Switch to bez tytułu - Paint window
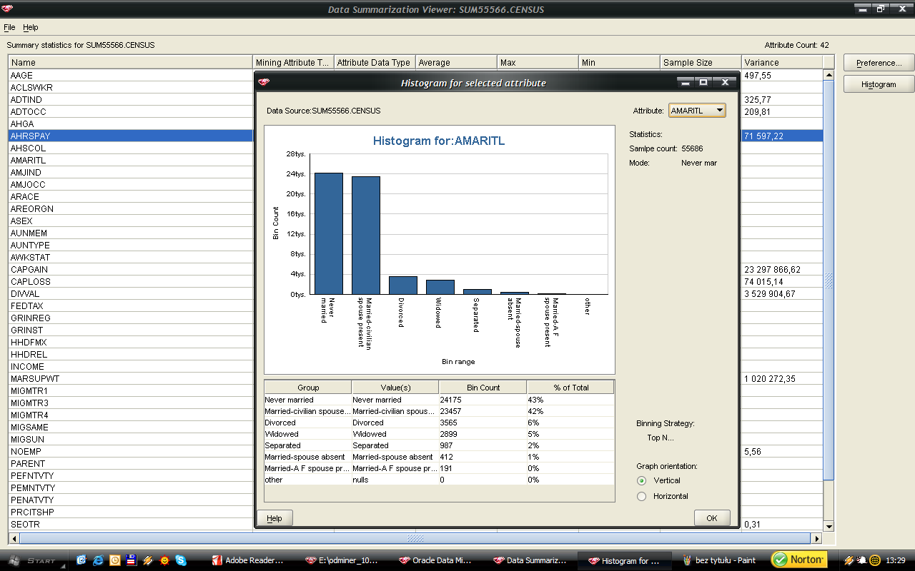This screenshot has height=571, width=915. pyautogui.click(x=721, y=560)
